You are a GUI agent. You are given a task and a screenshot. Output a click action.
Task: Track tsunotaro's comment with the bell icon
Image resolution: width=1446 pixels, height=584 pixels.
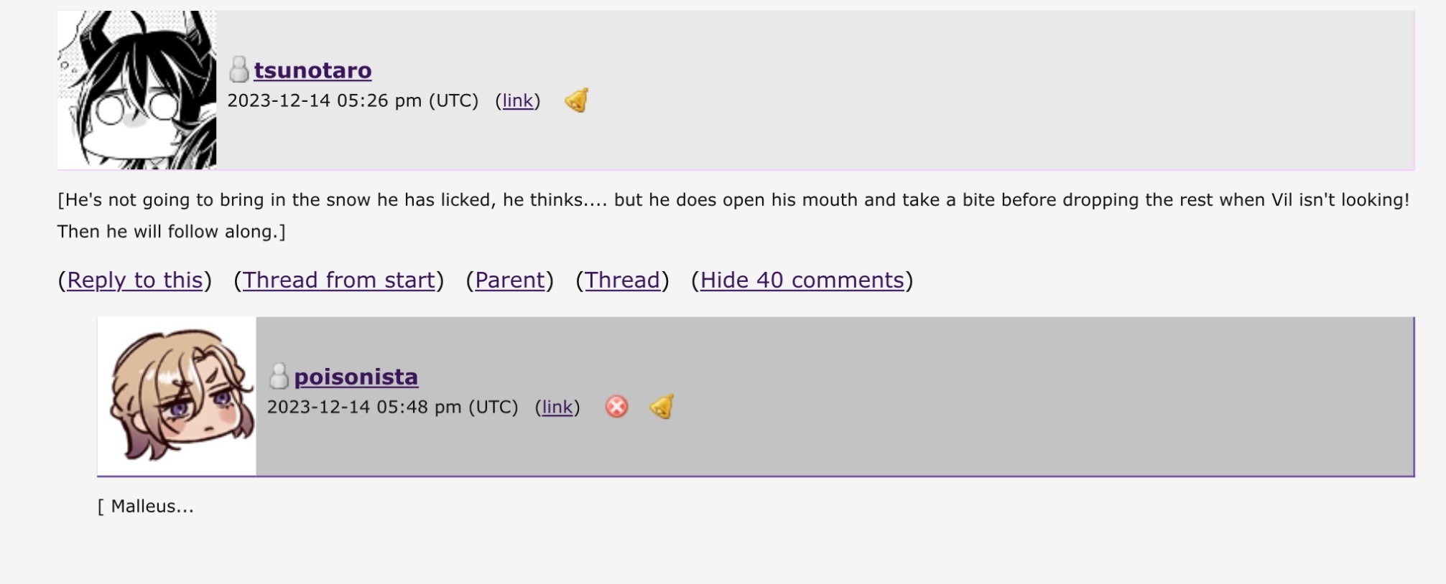(x=577, y=100)
